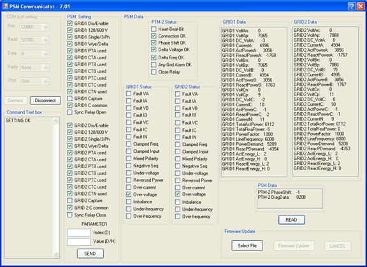Screen dimensions: 367x267
Task: Click the Disconnect button
Action: 45,101
